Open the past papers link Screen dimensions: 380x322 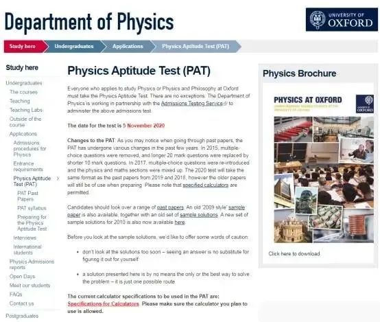170,207
